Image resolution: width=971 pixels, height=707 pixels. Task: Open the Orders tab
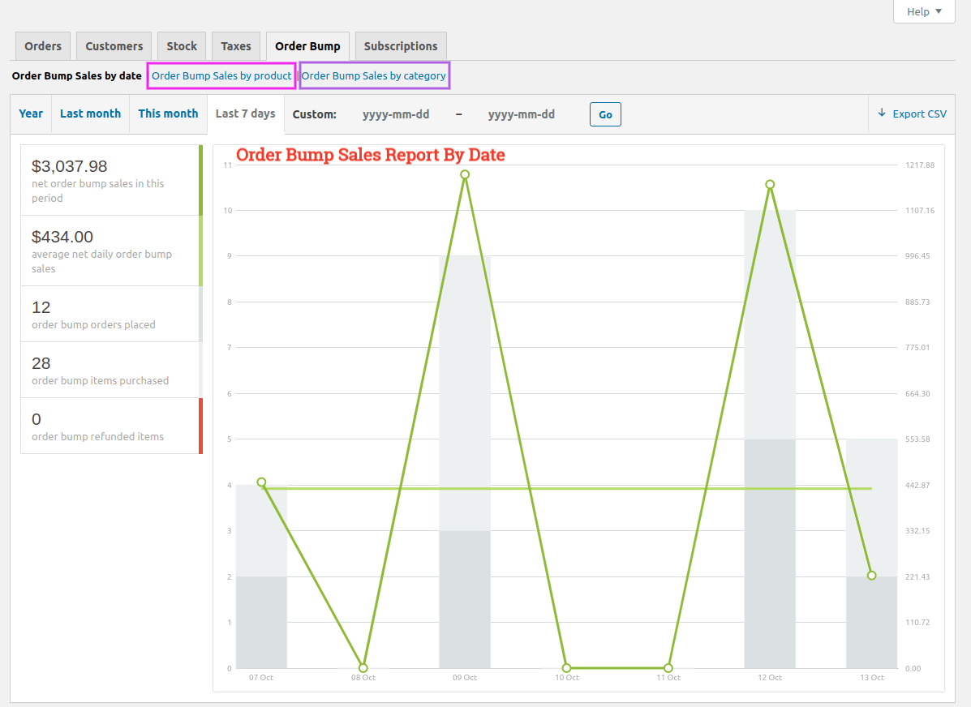tap(43, 46)
